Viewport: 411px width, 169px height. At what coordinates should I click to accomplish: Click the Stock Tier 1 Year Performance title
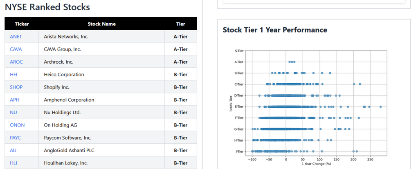tap(275, 30)
